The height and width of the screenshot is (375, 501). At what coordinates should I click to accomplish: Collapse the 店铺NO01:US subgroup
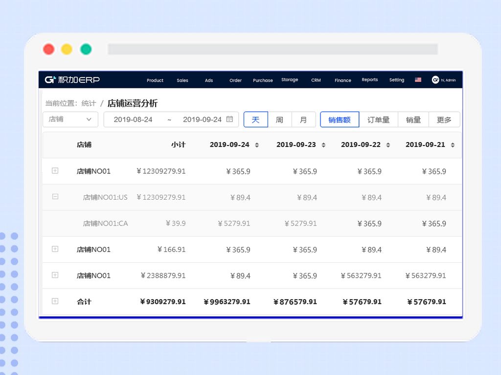pyautogui.click(x=55, y=197)
